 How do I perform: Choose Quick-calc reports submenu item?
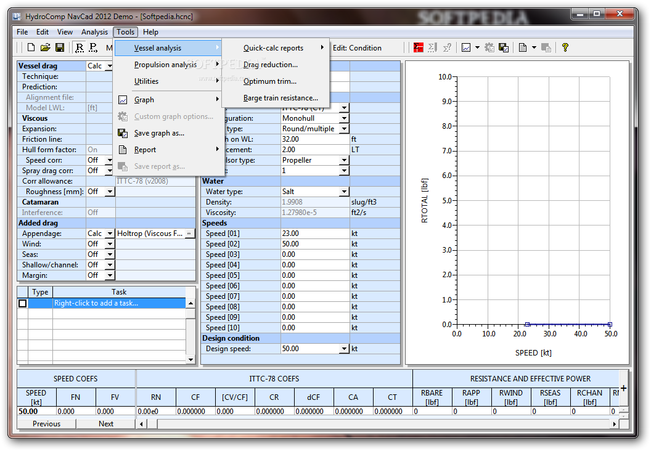pyautogui.click(x=276, y=48)
